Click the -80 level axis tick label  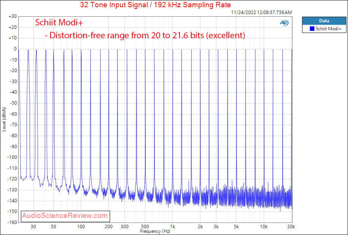13,136
